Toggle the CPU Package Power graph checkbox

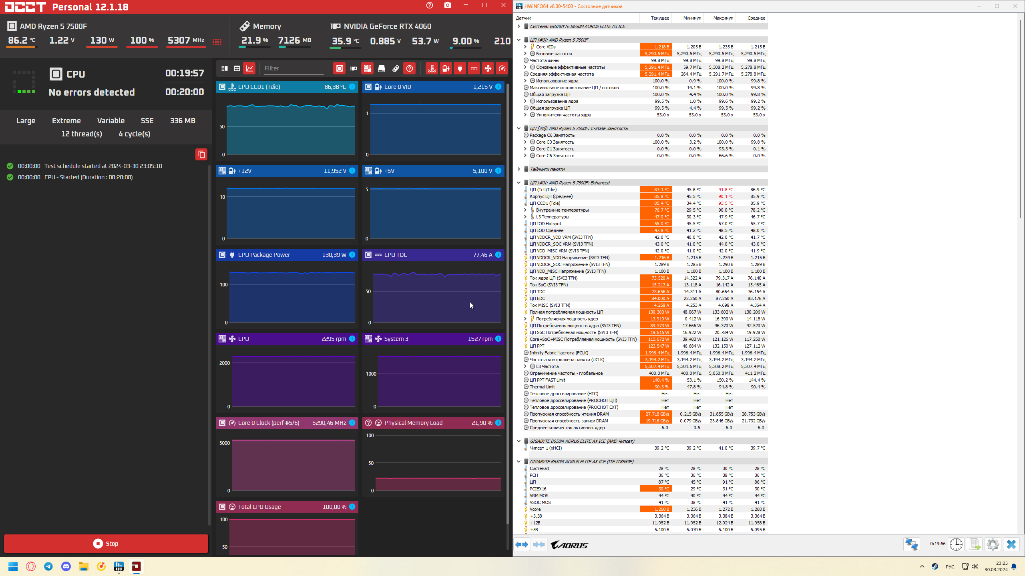(x=222, y=255)
